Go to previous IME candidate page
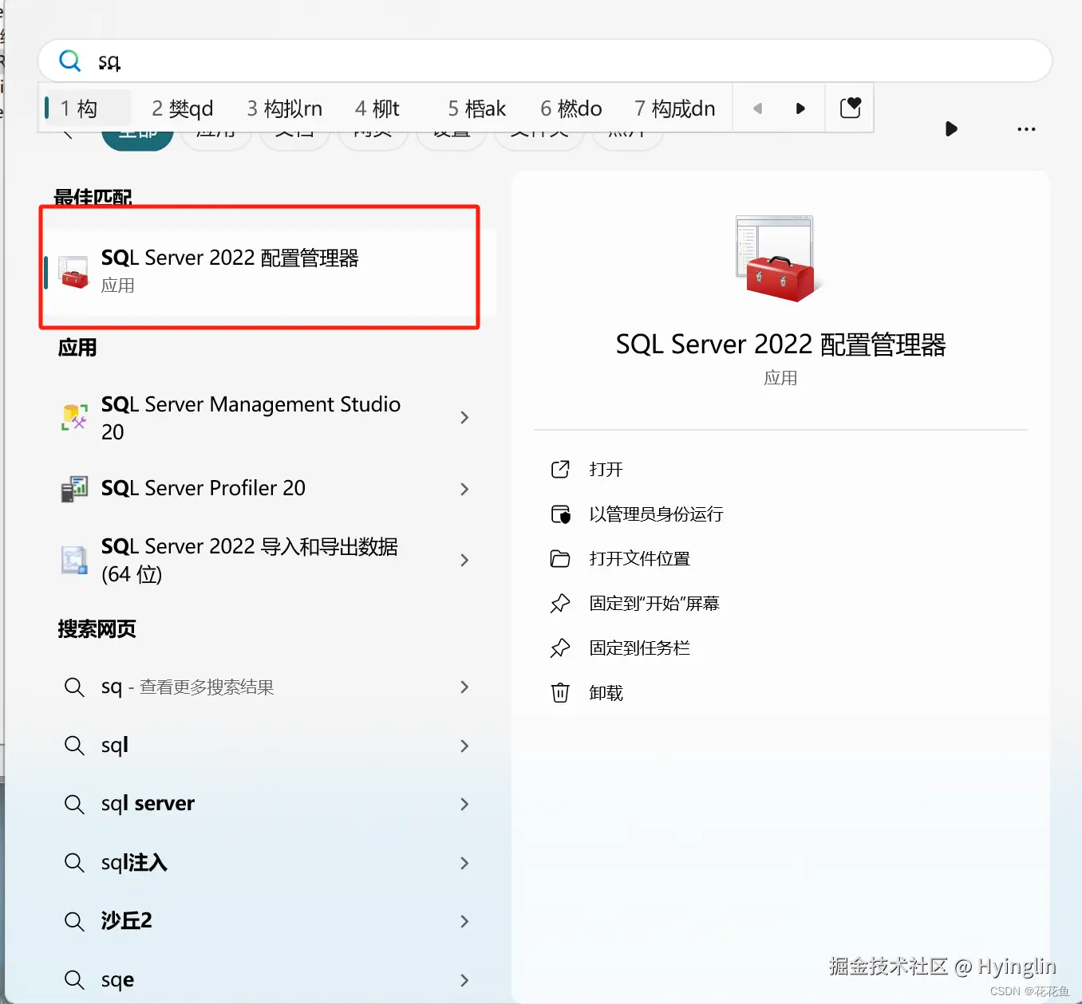Screen dimensions: 1082x1004 point(757,108)
